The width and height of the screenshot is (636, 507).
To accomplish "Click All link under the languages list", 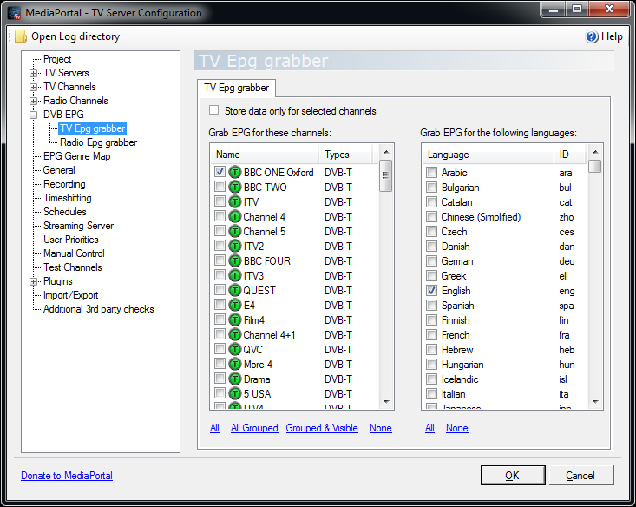I will [x=429, y=428].
